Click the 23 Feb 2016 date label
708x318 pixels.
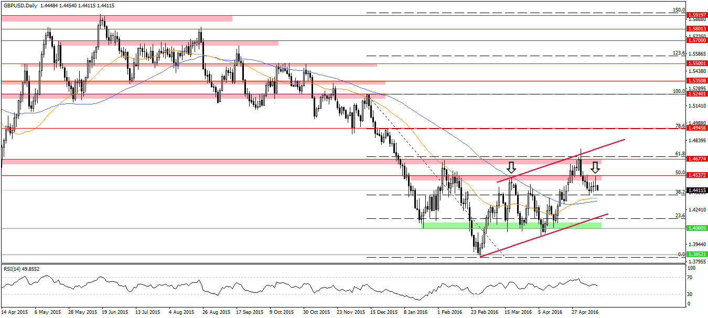tap(483, 311)
